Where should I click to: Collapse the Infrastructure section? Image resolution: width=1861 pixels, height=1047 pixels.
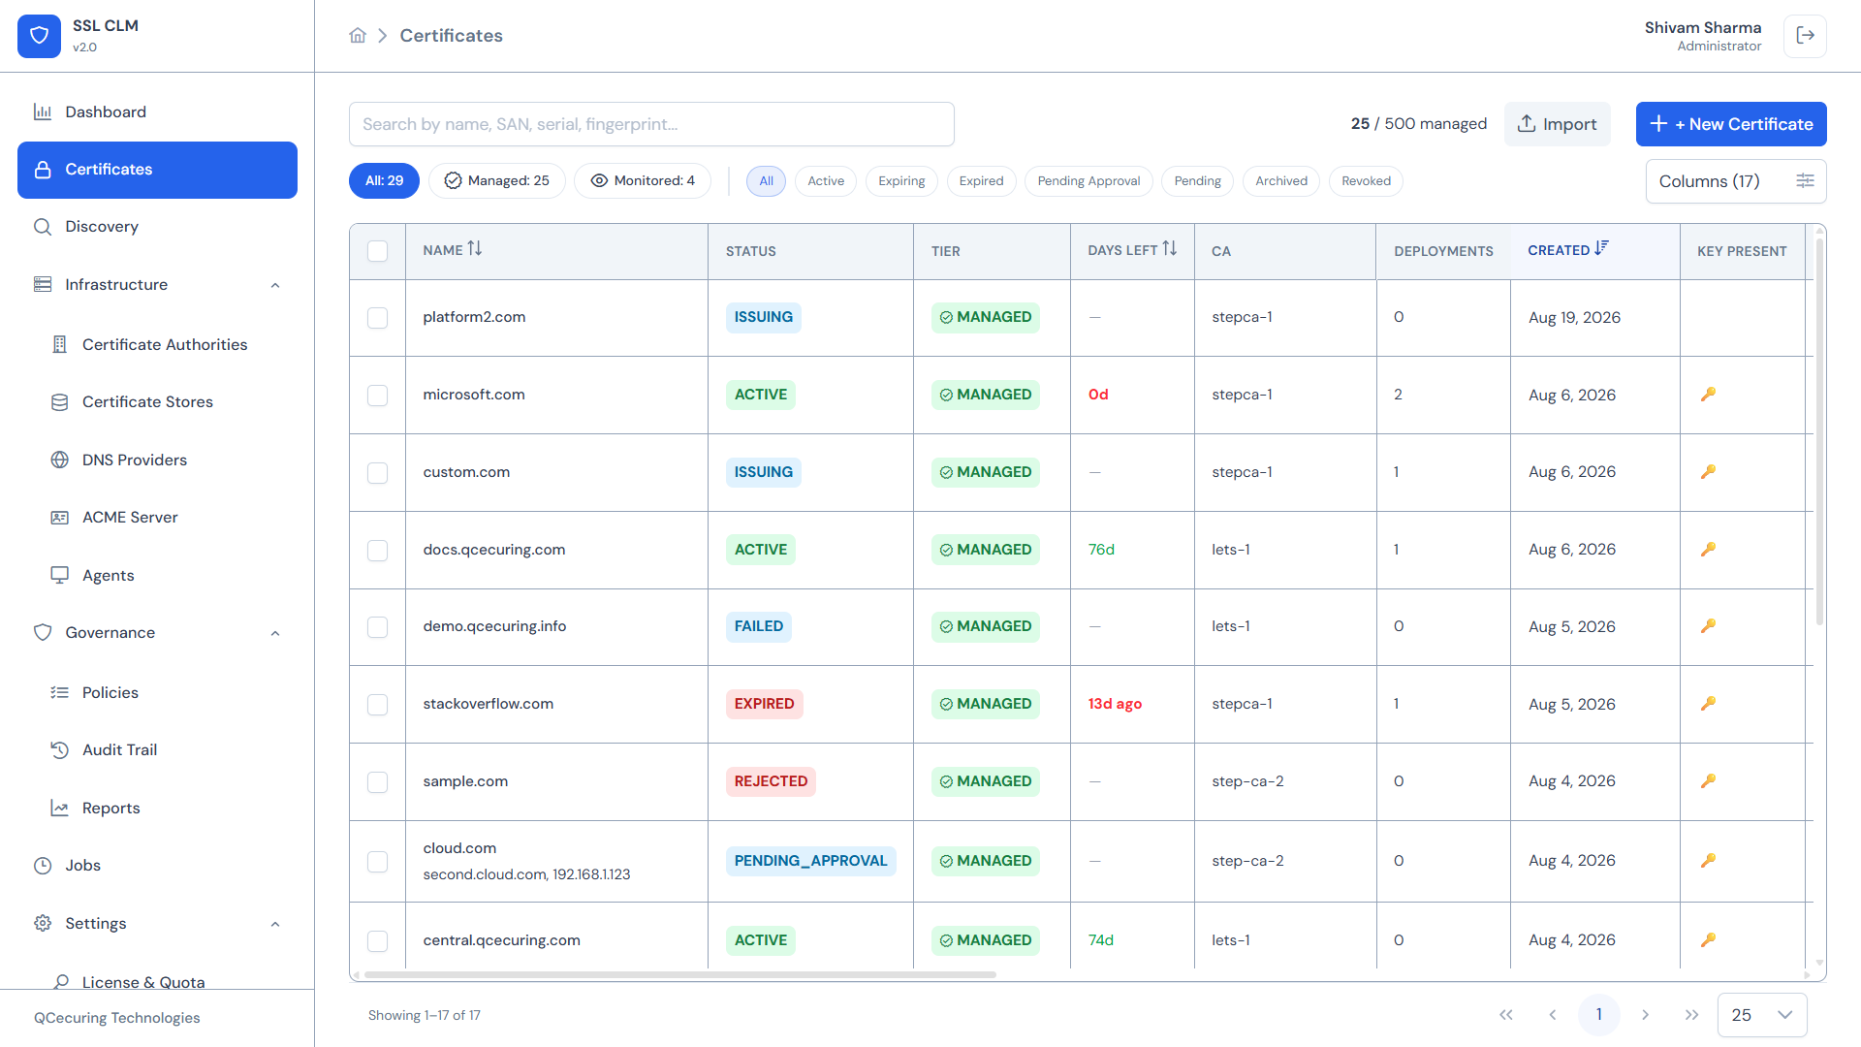[275, 285]
